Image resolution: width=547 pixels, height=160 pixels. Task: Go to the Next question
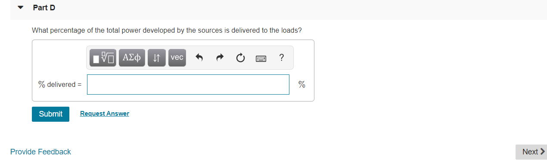[x=531, y=152]
